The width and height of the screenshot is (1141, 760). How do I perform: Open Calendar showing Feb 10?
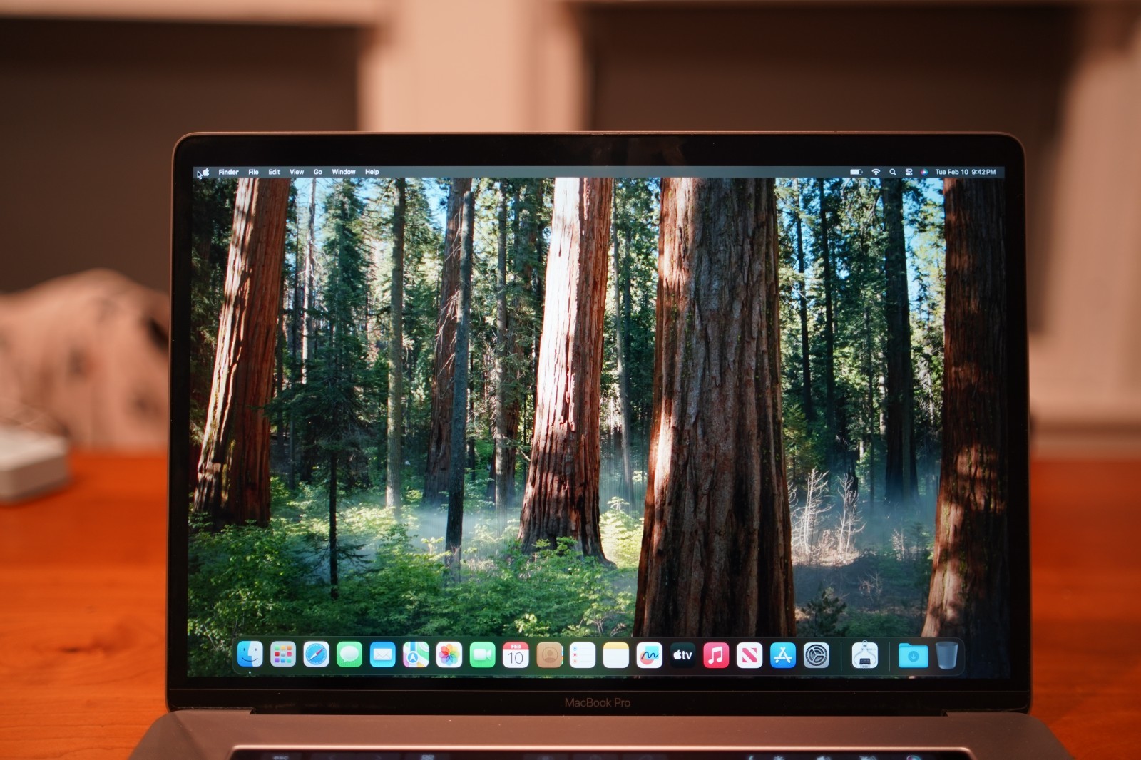(516, 654)
